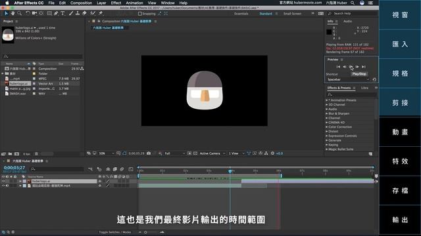Viewport: 421px width, 236px height.
Task: Open composition flowchart icon in viewer bar
Action: (266, 153)
